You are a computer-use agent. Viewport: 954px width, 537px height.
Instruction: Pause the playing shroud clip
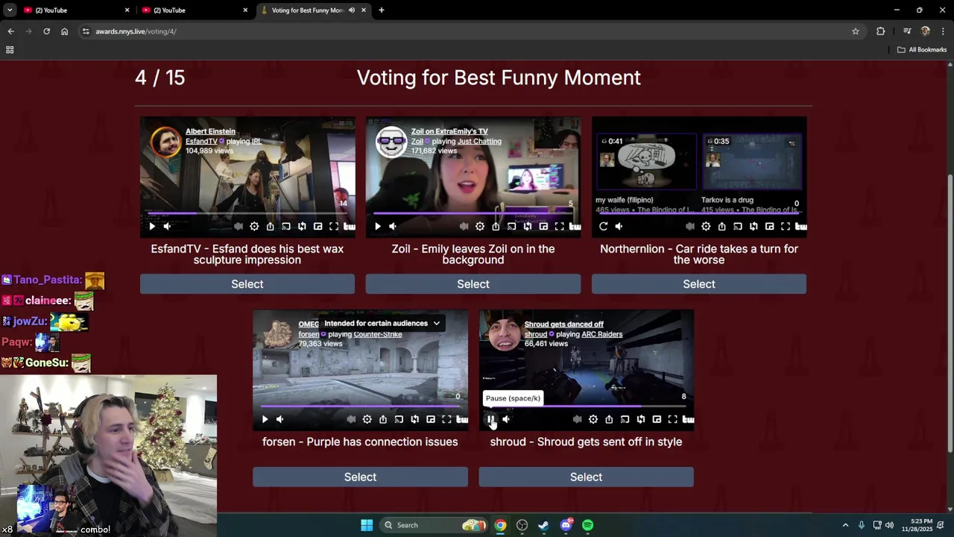pyautogui.click(x=490, y=419)
